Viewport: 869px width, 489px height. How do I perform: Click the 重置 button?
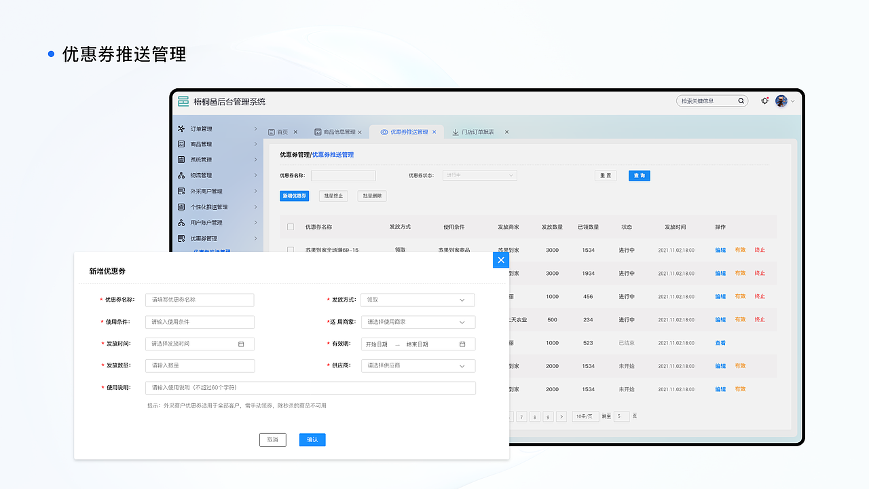tap(606, 175)
